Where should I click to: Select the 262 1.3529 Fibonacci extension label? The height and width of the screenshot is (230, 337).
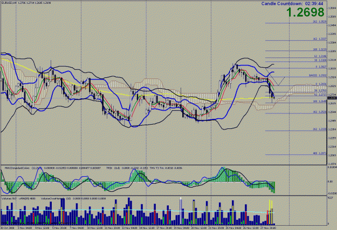tap(320, 21)
